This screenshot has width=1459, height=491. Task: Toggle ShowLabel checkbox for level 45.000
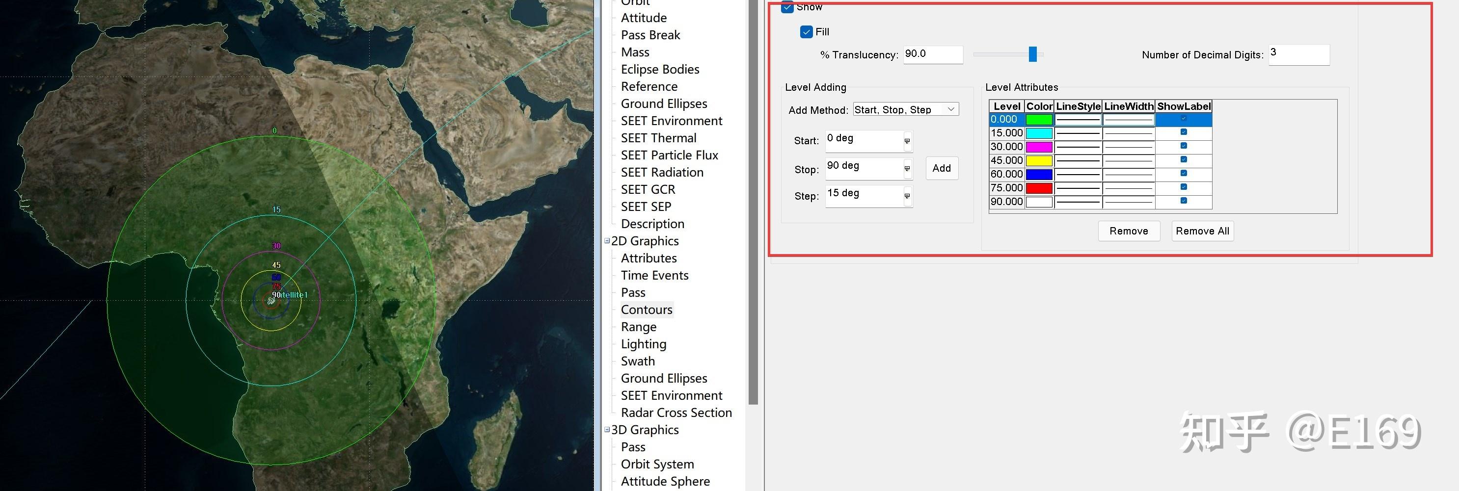1183,159
